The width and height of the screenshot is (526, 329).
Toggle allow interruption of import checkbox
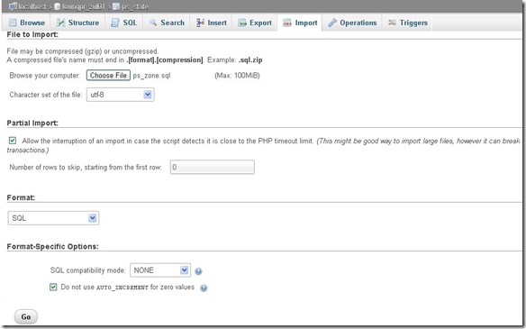(x=13, y=141)
